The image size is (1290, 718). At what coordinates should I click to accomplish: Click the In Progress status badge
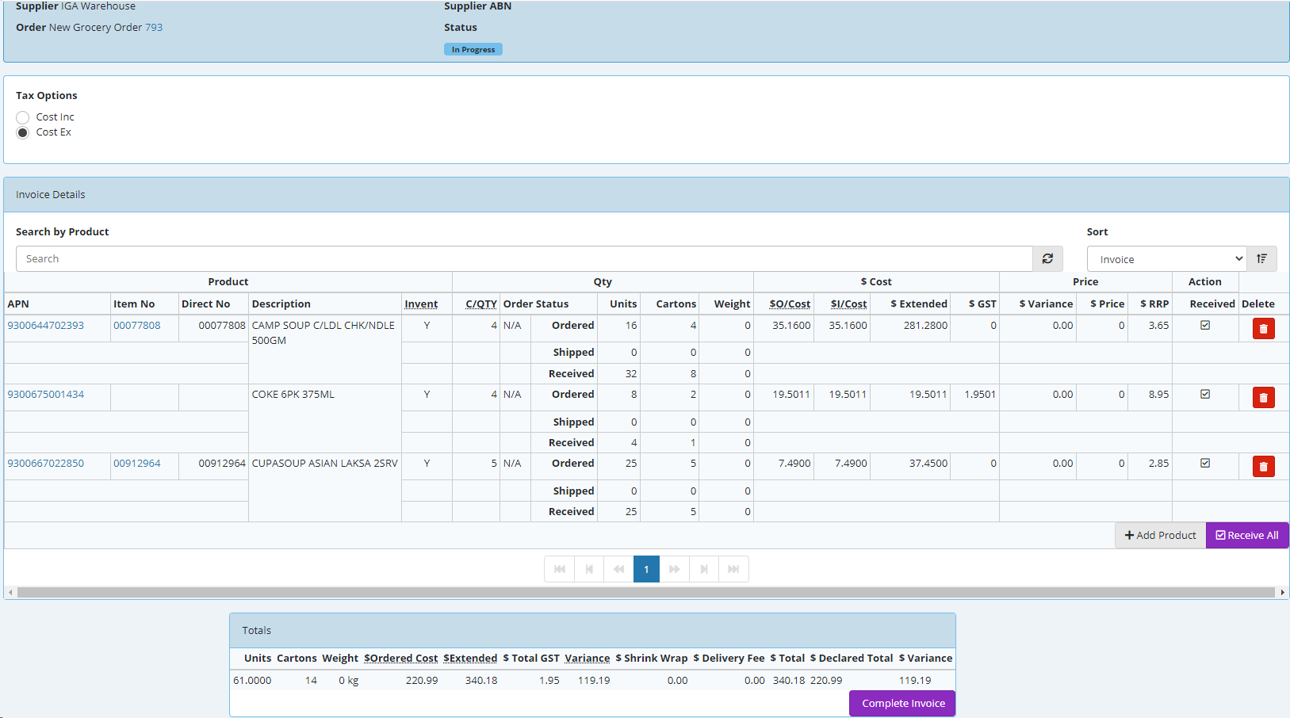473,49
